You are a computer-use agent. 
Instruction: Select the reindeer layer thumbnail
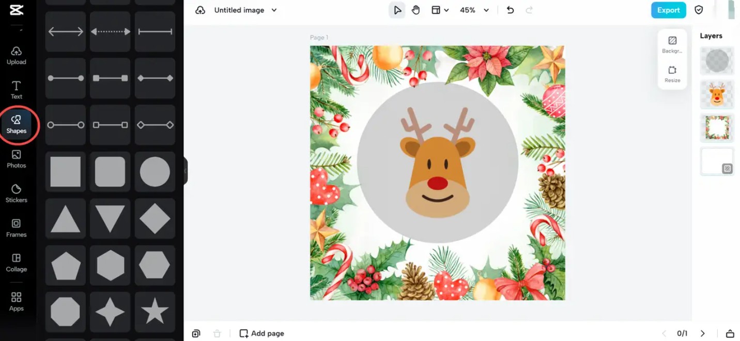(717, 94)
